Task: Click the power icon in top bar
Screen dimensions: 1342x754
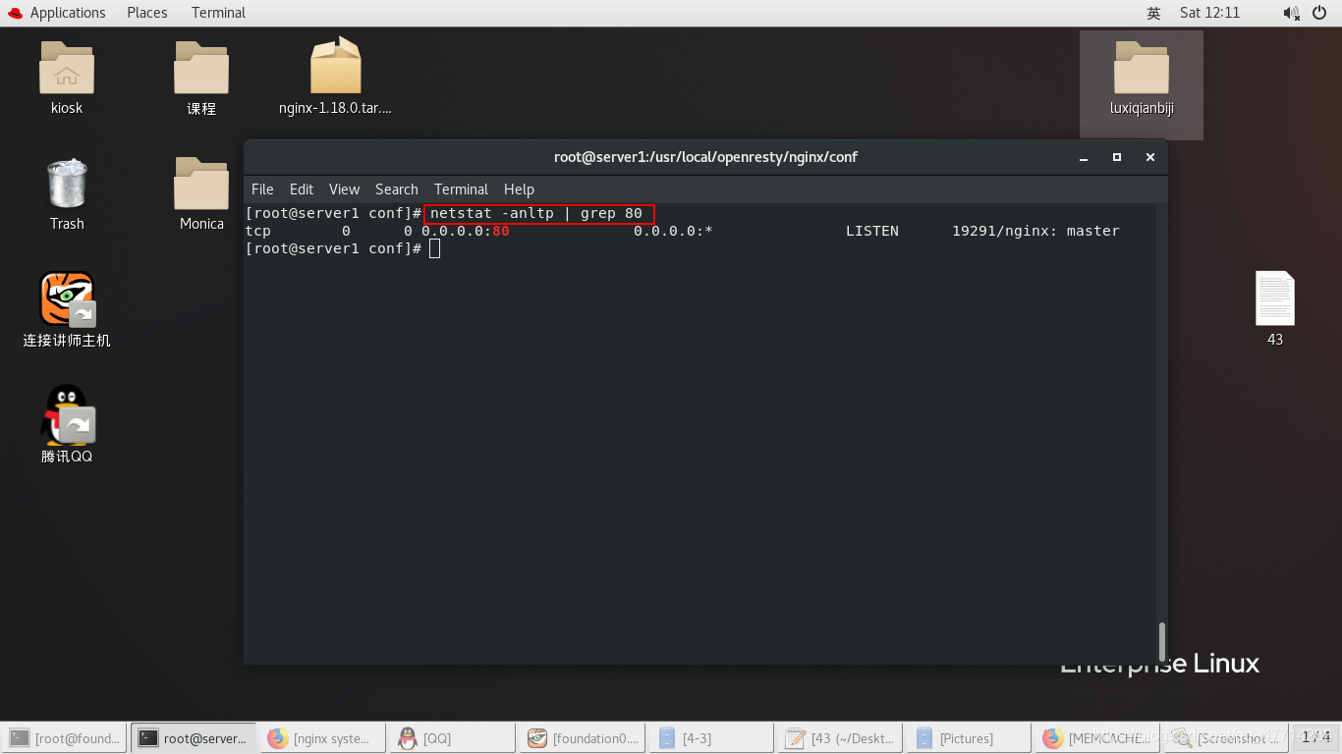Action: pyautogui.click(x=1318, y=13)
